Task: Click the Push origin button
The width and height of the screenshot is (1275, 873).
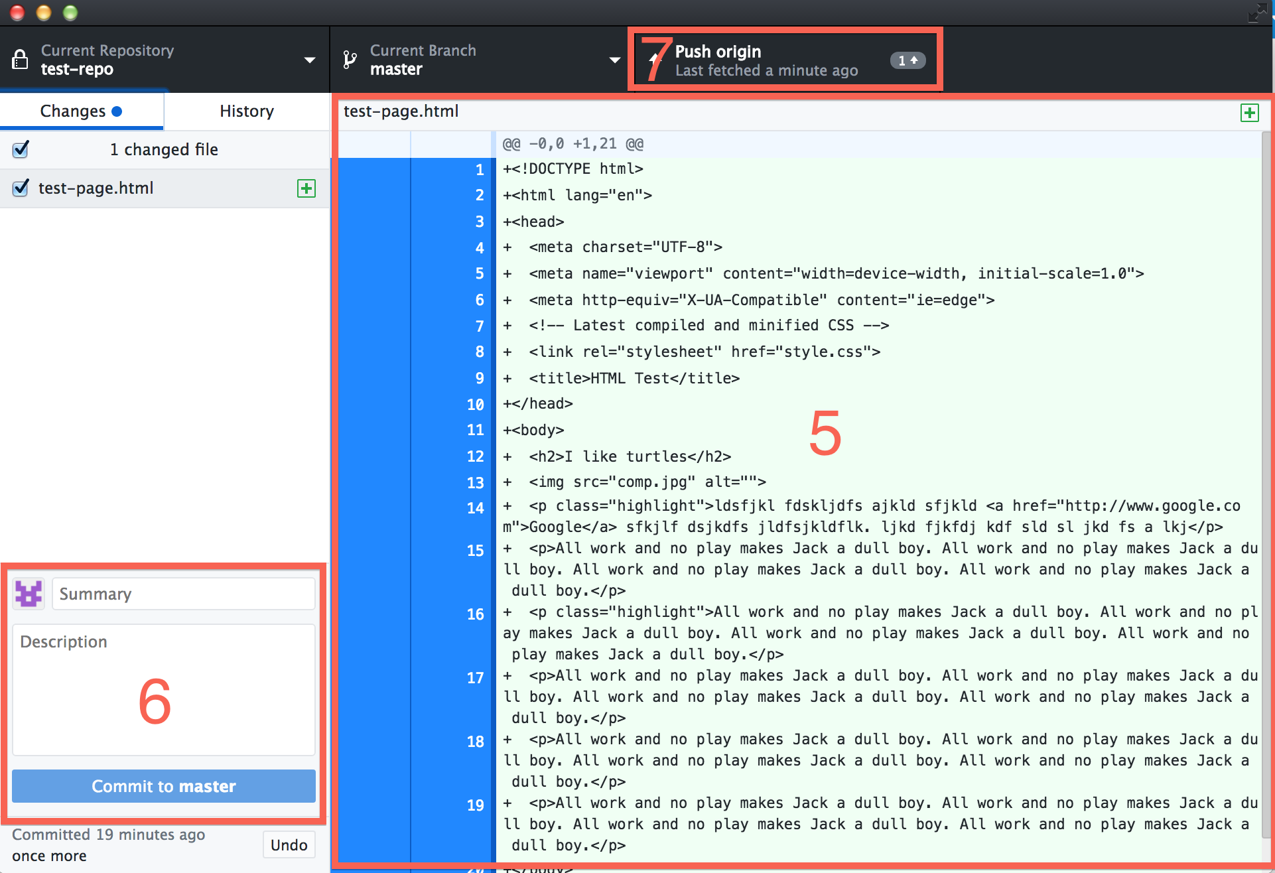Action: click(775, 60)
